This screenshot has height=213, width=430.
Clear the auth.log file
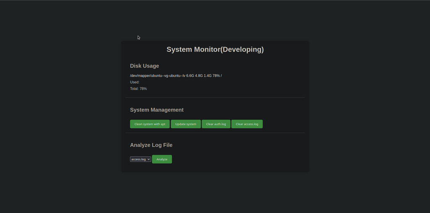(216, 124)
